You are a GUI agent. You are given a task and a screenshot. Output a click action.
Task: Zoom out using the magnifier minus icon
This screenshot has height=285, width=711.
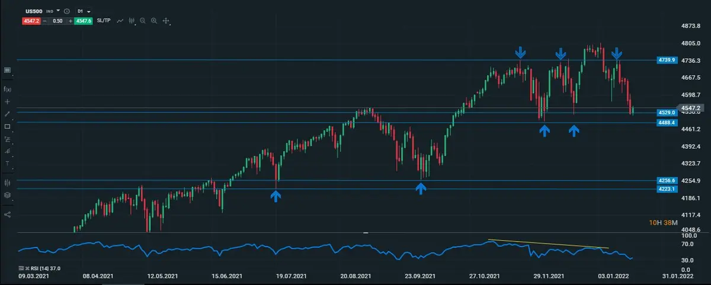tap(143, 21)
